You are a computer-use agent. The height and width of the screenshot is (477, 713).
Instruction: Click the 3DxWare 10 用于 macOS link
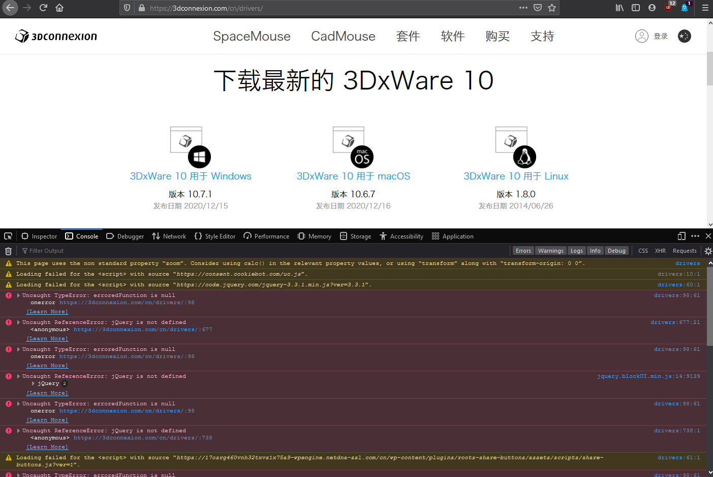pos(353,176)
